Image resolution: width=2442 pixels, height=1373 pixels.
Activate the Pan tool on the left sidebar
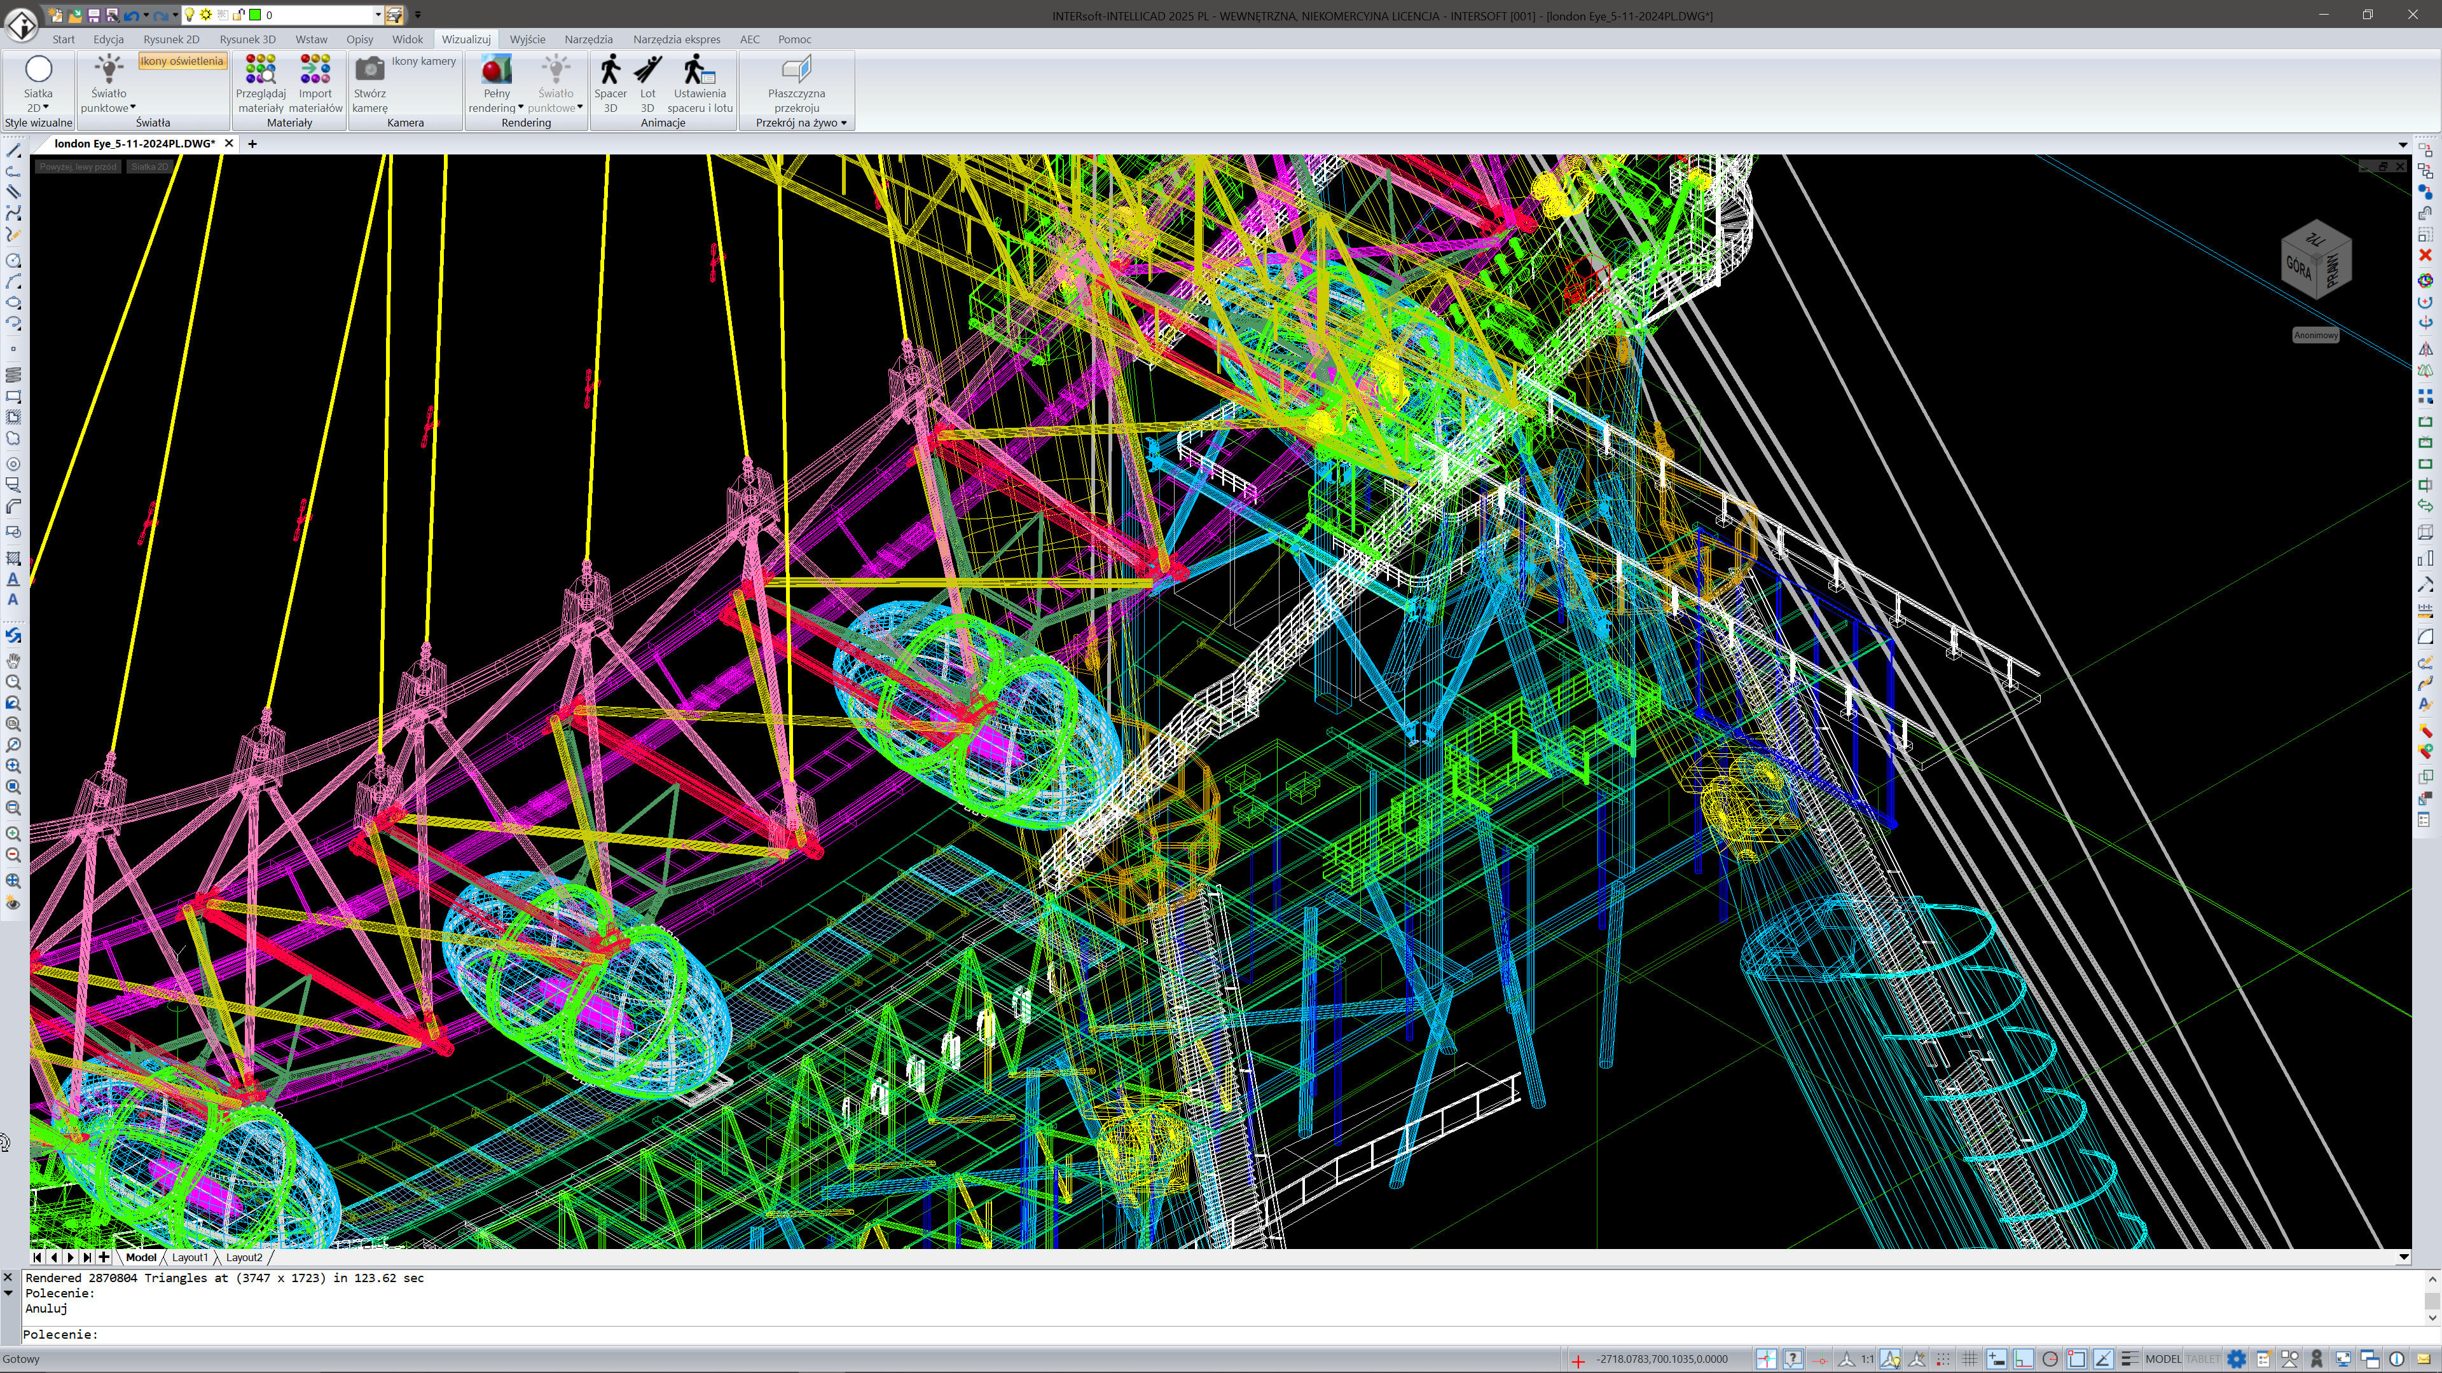(x=14, y=661)
